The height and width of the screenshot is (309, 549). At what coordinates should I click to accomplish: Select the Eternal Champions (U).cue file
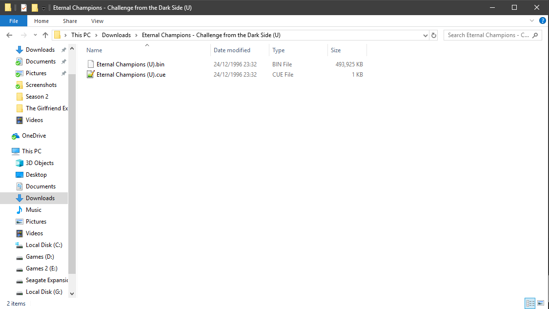coord(131,75)
